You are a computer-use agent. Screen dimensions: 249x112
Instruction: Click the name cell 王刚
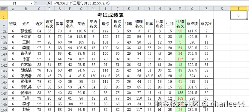tap(26, 42)
